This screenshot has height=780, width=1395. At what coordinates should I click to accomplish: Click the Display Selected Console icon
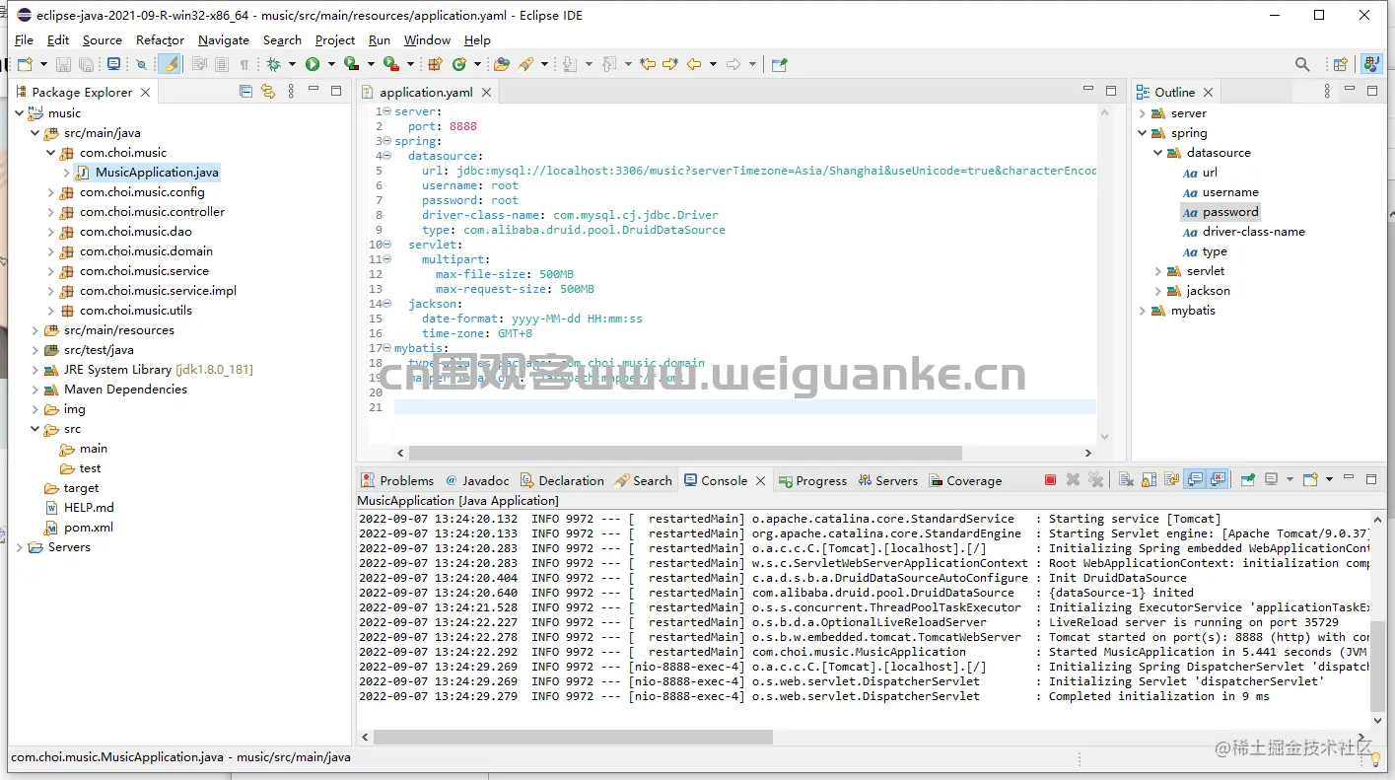[1272, 480]
